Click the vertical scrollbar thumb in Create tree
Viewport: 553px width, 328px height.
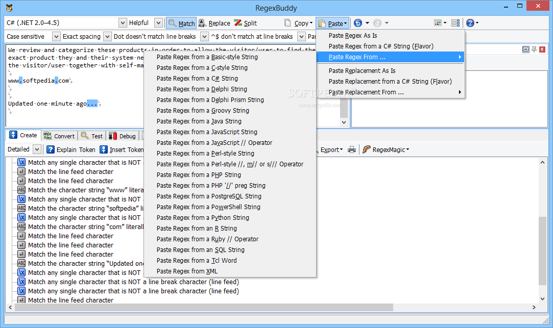tap(542, 251)
